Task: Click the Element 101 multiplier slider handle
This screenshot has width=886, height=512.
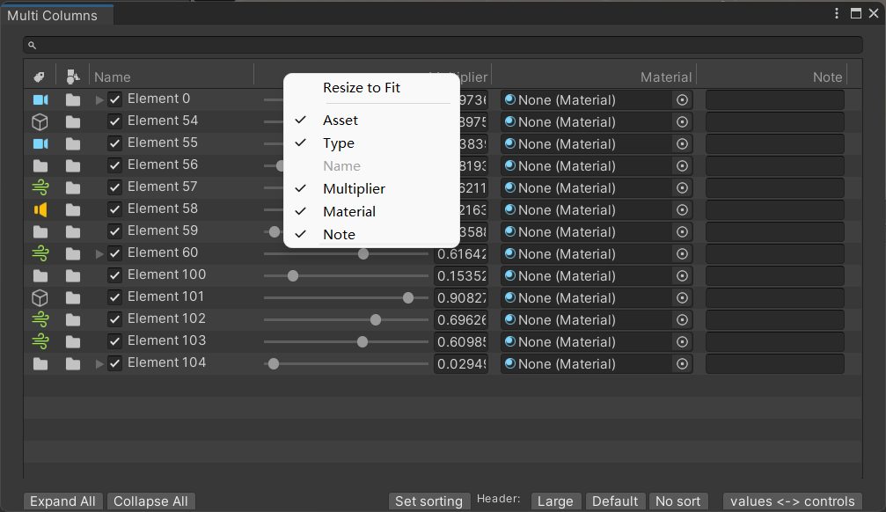Action: point(408,298)
